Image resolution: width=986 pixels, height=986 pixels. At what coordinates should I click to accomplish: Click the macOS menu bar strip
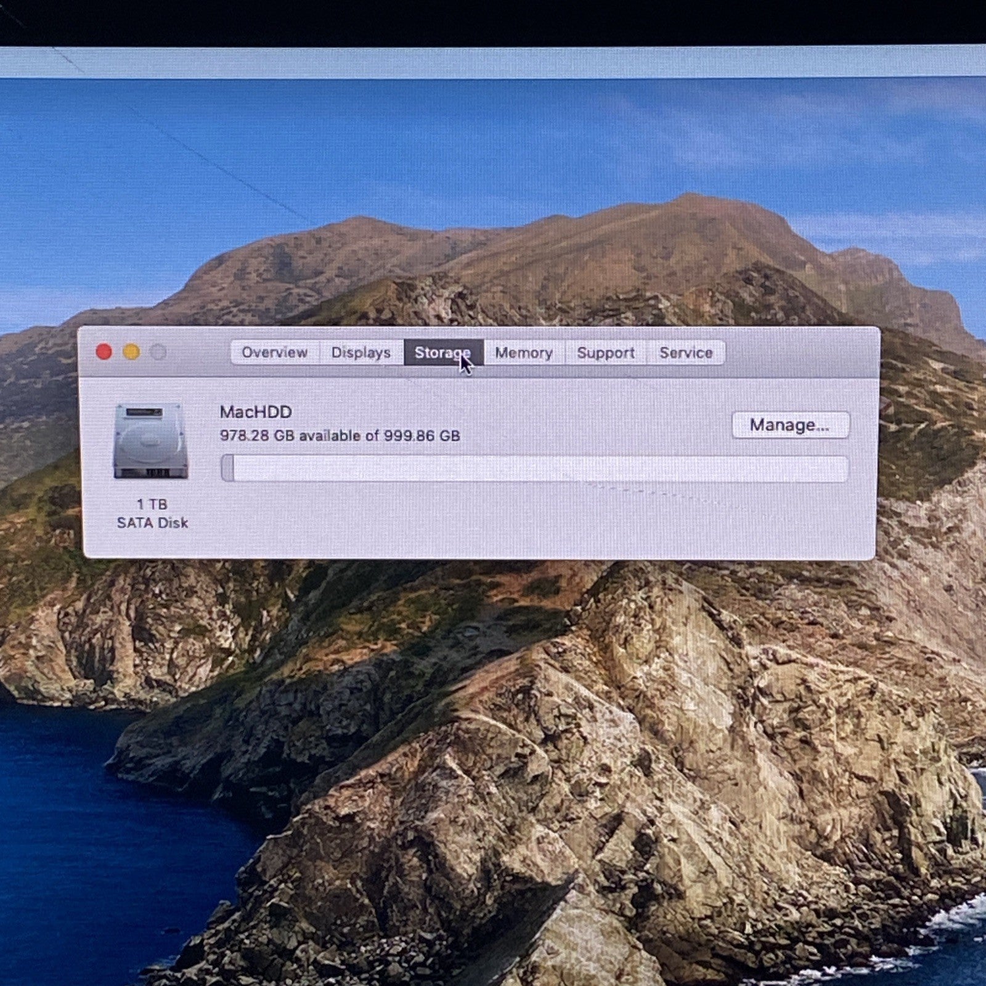493,63
